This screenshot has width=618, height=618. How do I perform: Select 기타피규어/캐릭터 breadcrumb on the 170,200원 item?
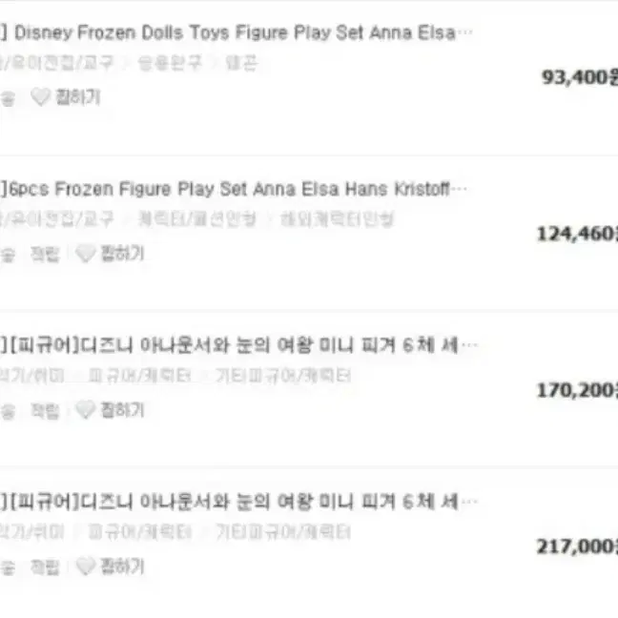point(283,376)
